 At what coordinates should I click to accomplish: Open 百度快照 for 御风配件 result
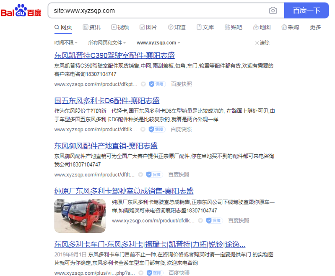(x=179, y=175)
